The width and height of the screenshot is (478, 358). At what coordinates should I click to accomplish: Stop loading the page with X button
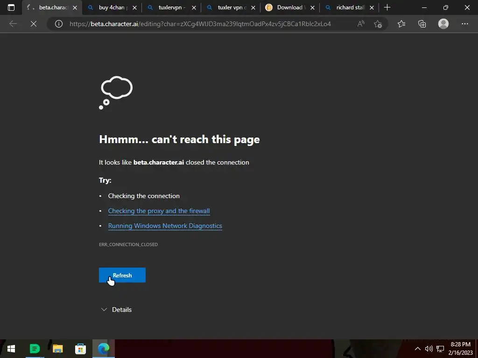pos(34,24)
